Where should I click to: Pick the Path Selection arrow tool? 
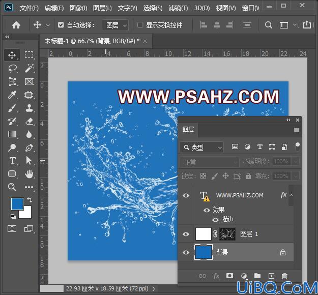(29, 161)
